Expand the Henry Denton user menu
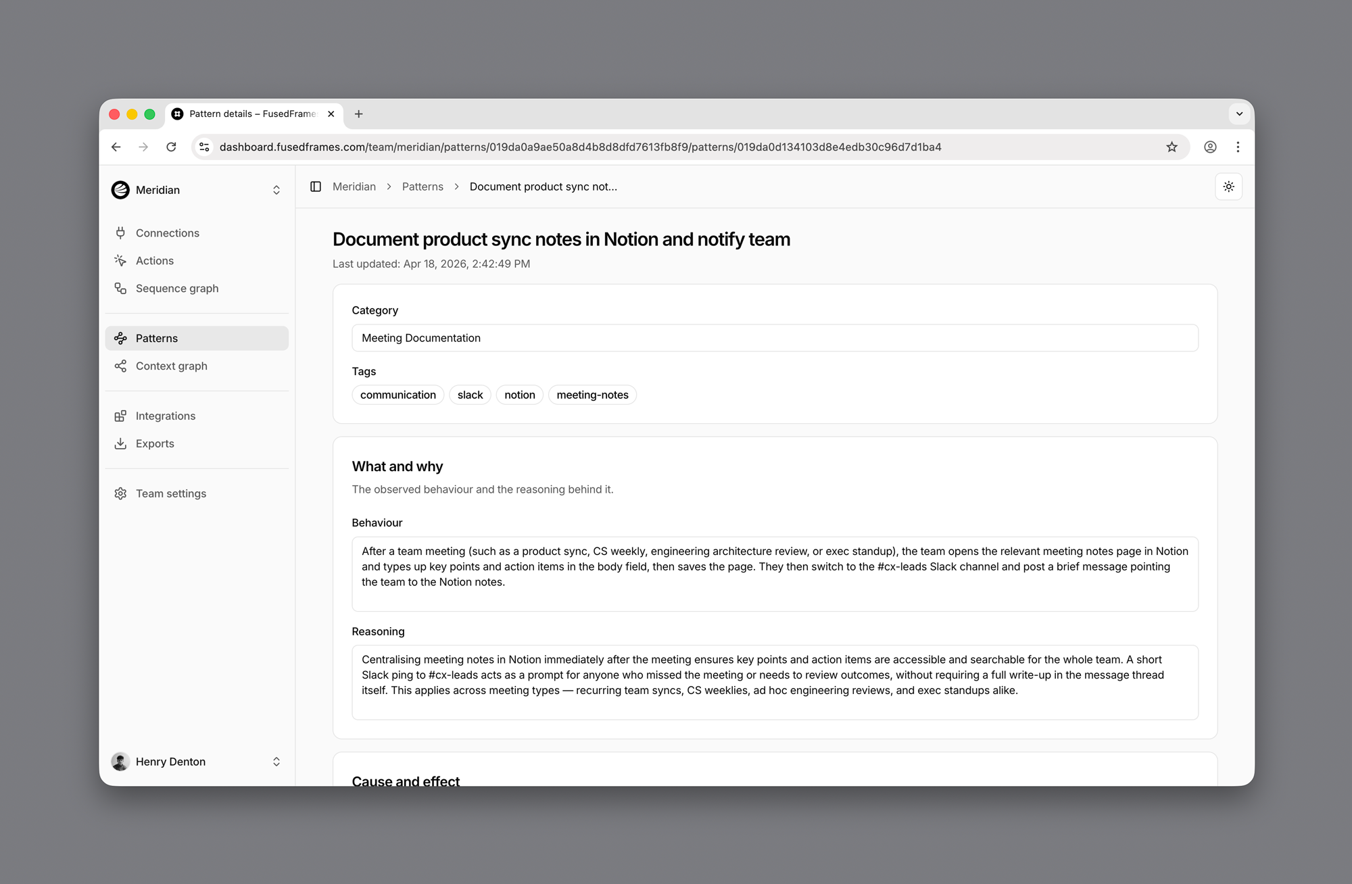Viewport: 1352px width, 884px height. point(196,762)
